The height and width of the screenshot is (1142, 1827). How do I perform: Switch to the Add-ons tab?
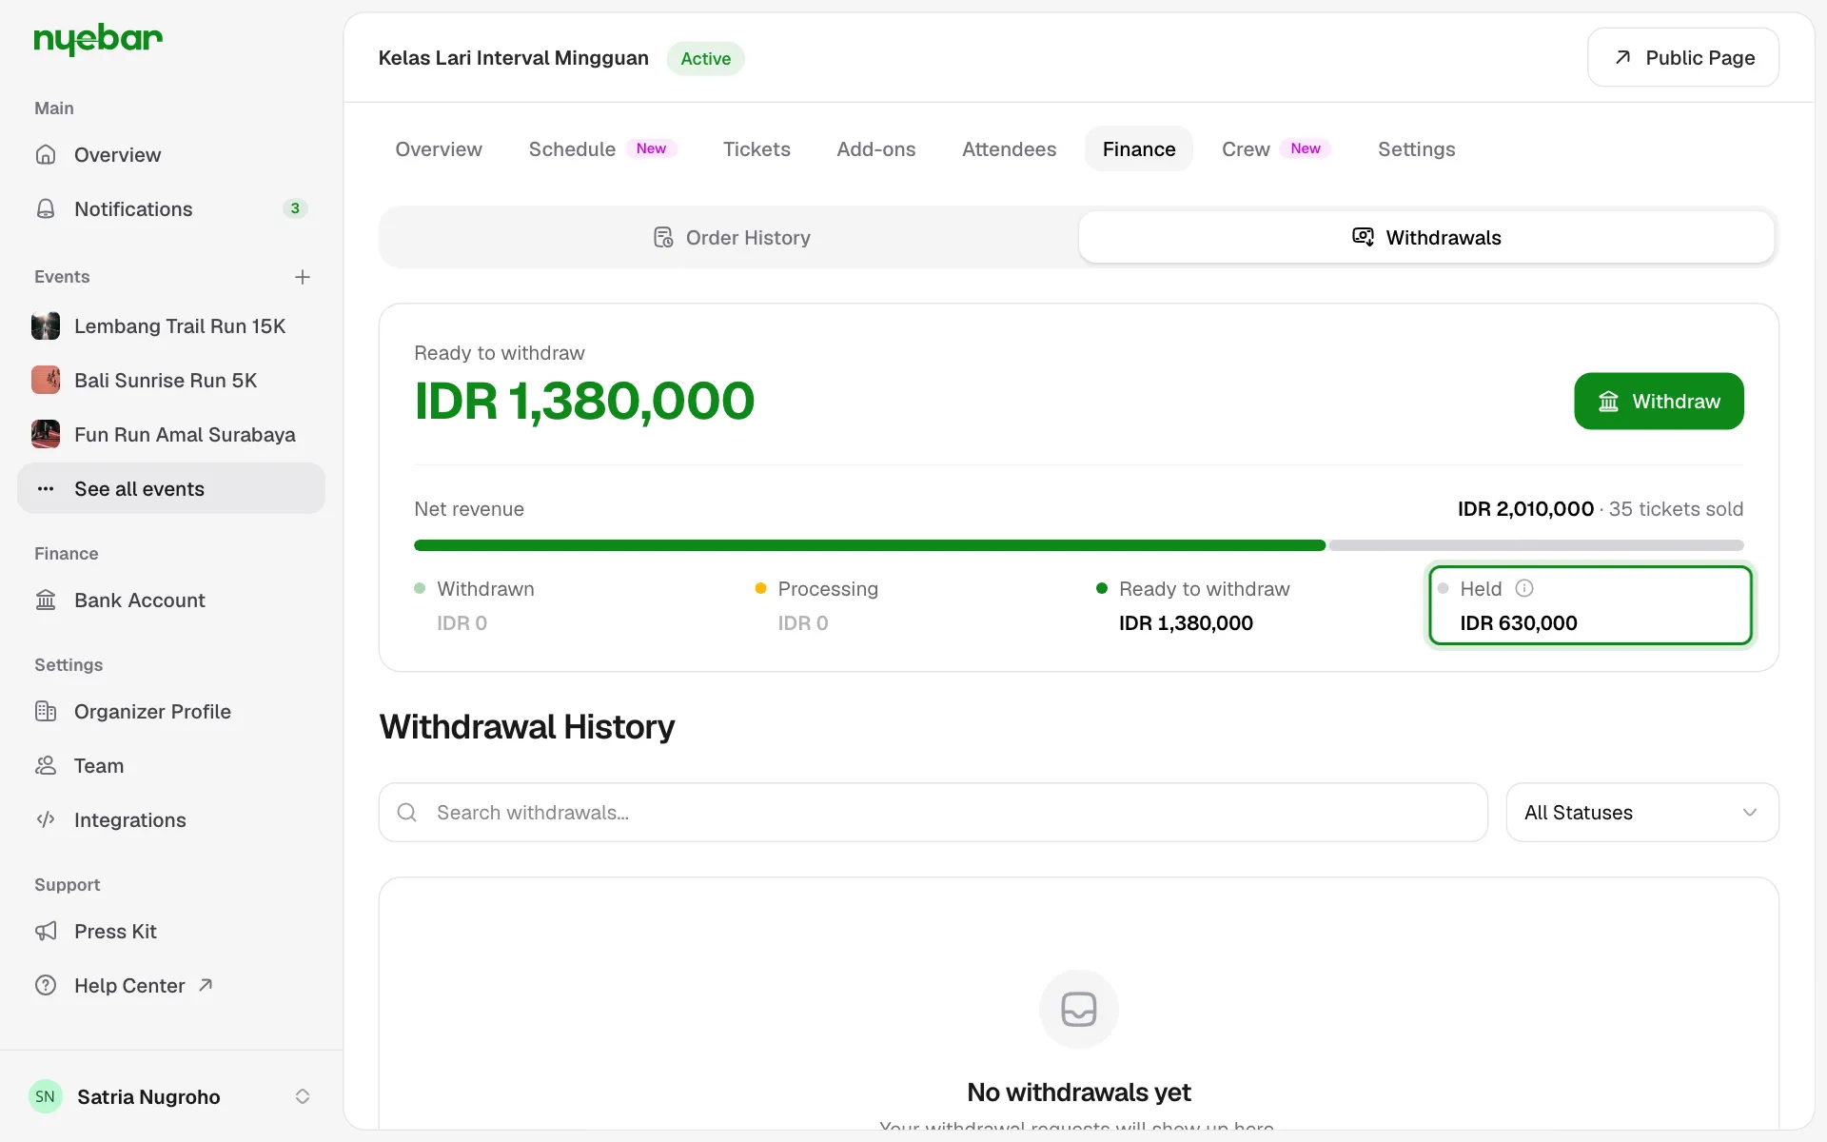(x=875, y=149)
